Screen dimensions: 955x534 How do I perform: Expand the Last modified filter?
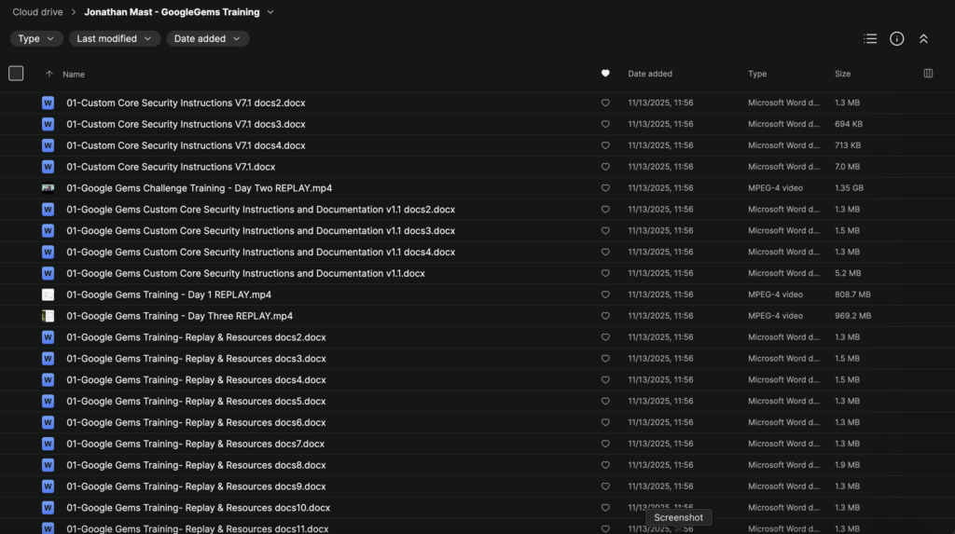pyautogui.click(x=114, y=39)
